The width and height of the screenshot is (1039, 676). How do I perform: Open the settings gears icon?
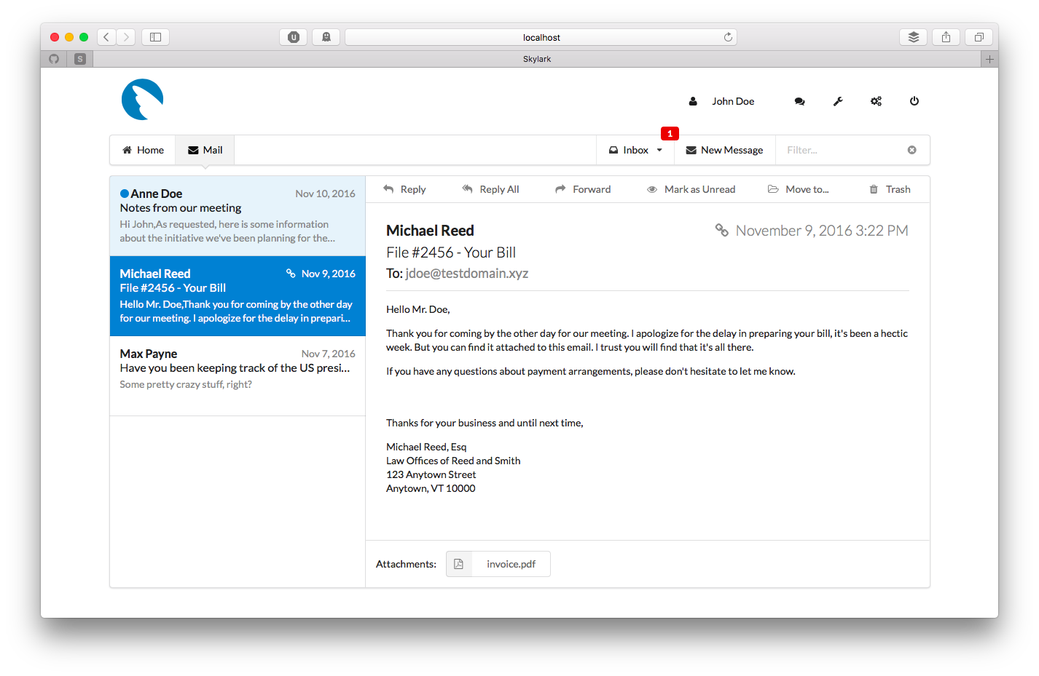[876, 102]
